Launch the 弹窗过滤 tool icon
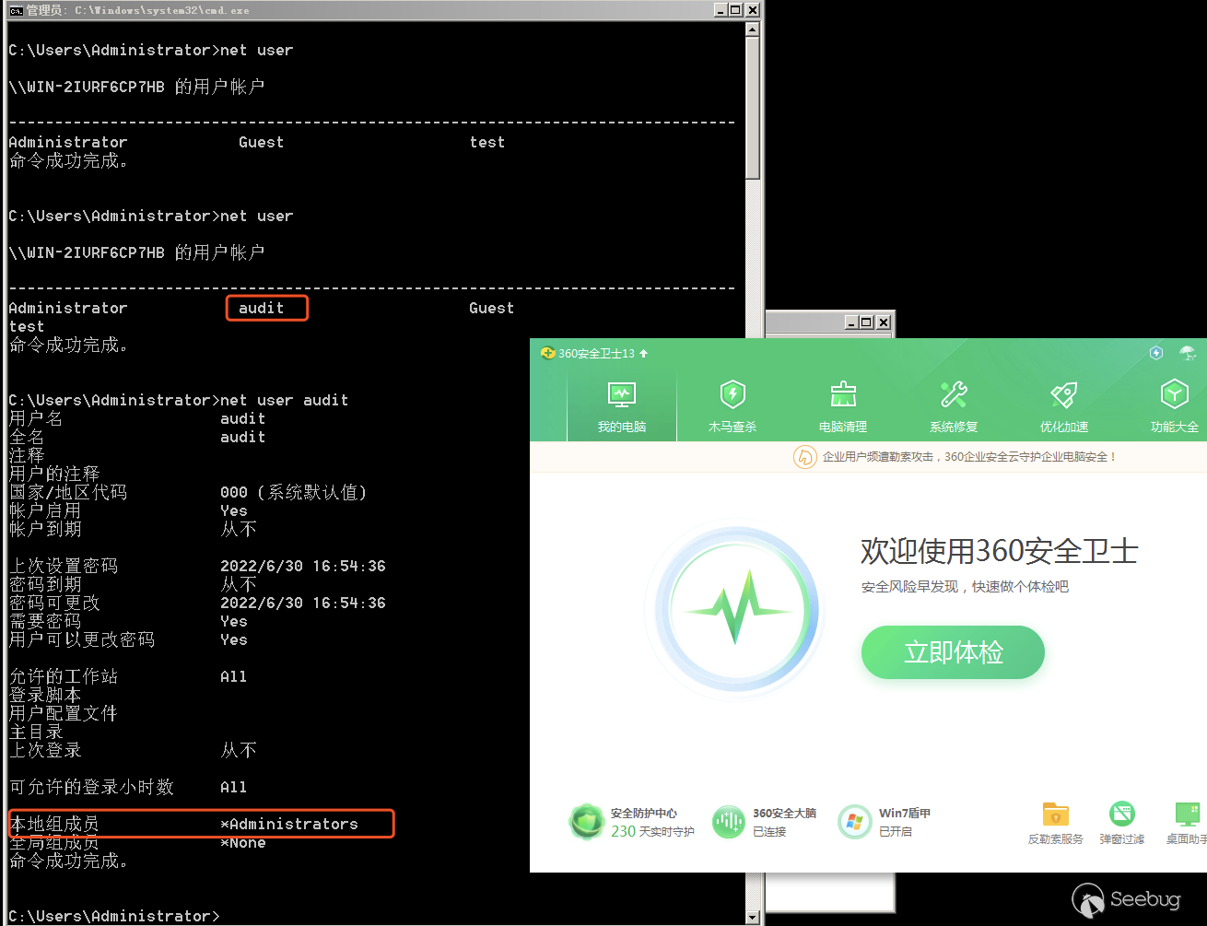 1122,815
